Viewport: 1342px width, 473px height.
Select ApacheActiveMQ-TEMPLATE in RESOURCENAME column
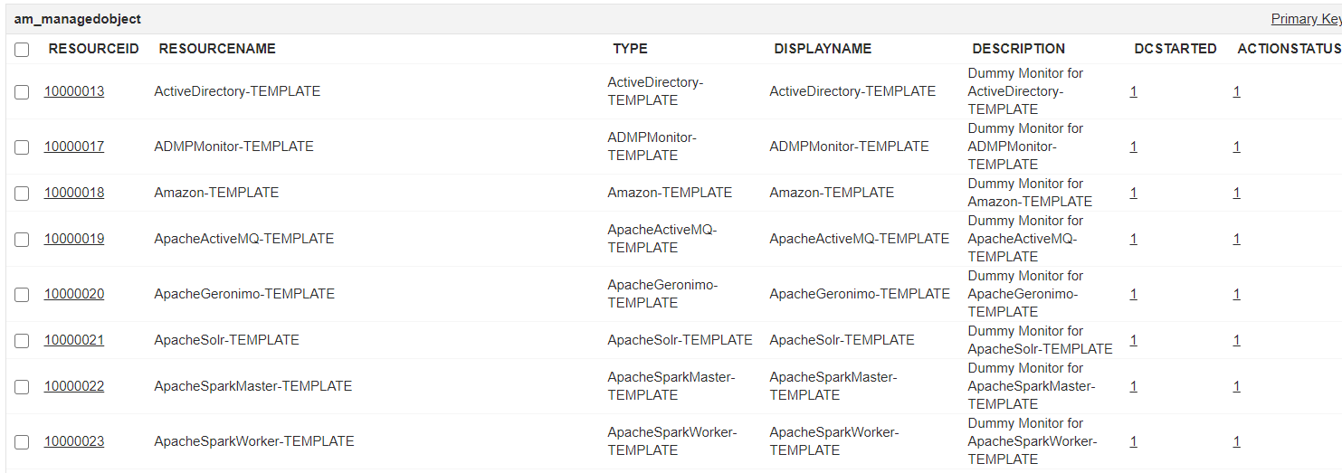click(244, 239)
